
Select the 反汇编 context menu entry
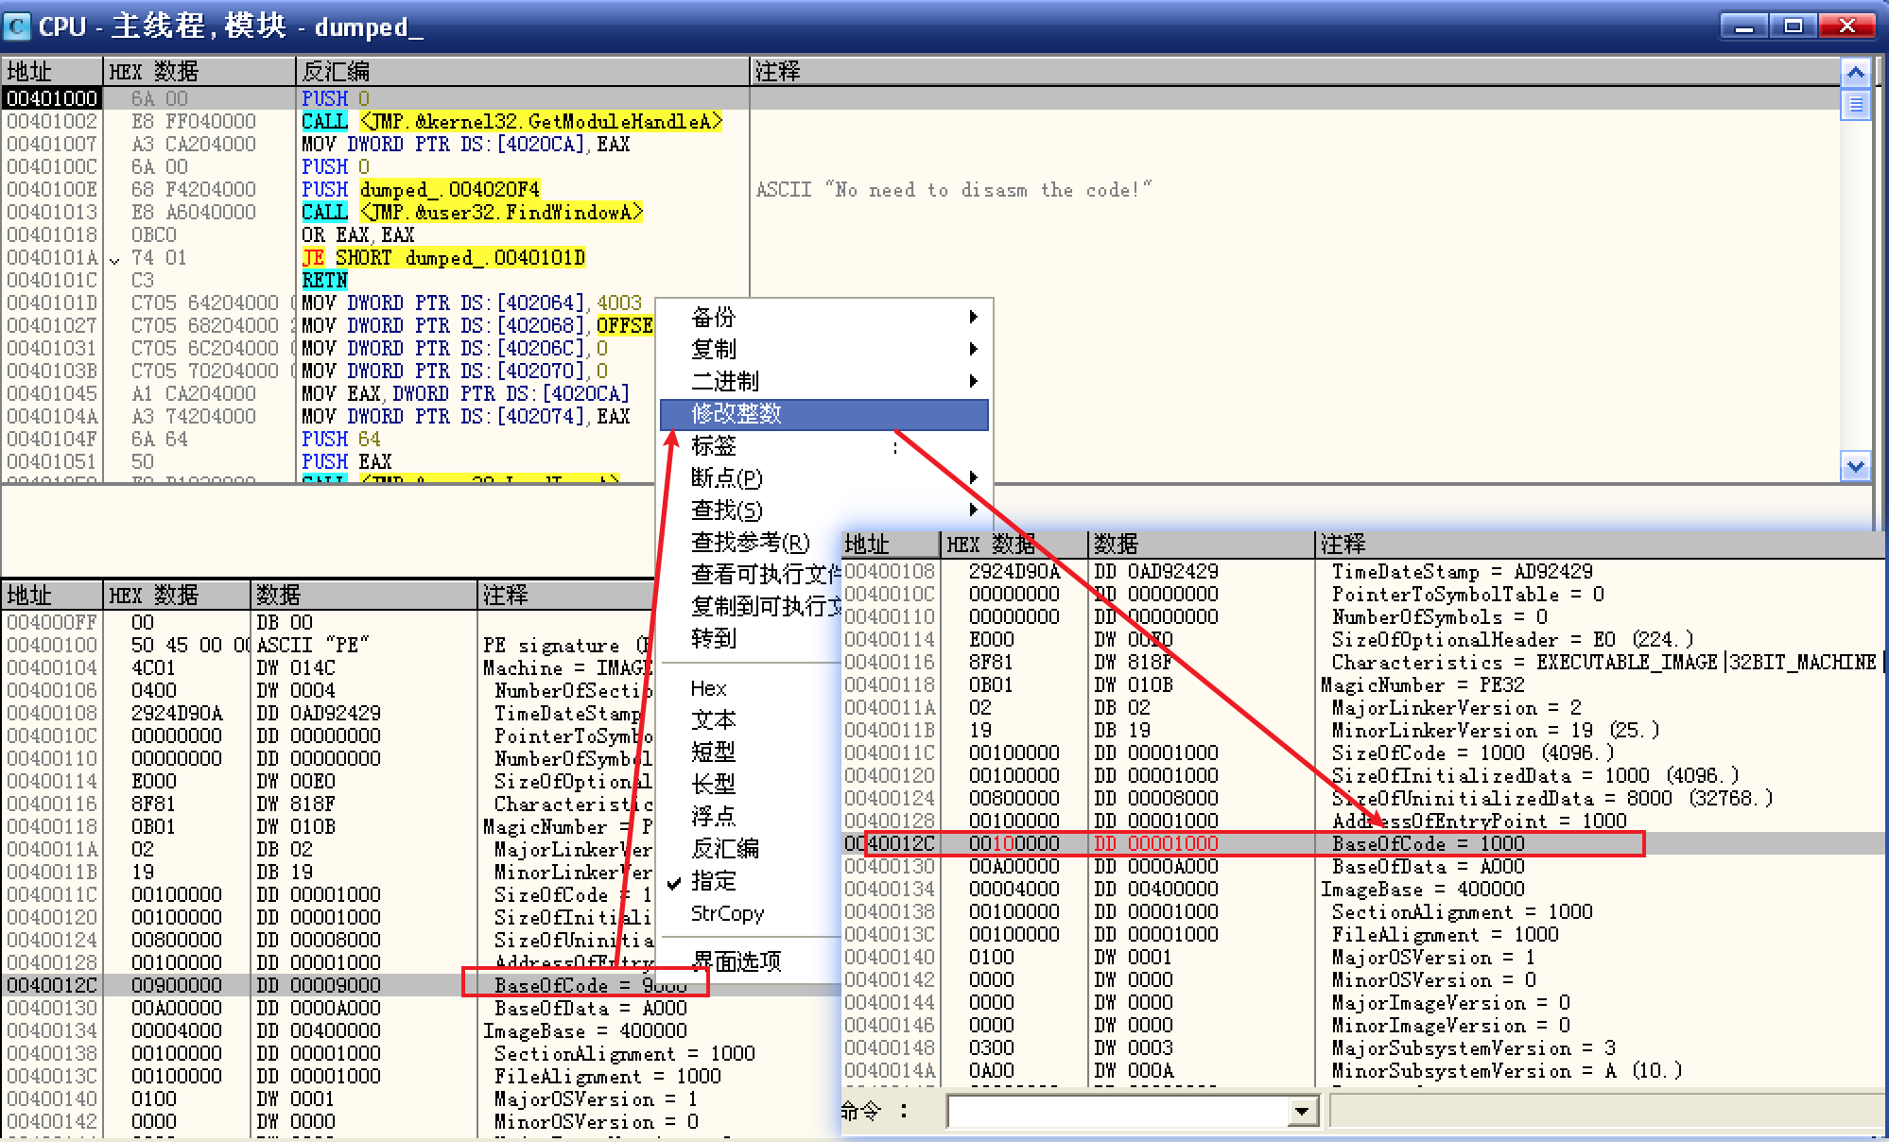pyautogui.click(x=725, y=849)
